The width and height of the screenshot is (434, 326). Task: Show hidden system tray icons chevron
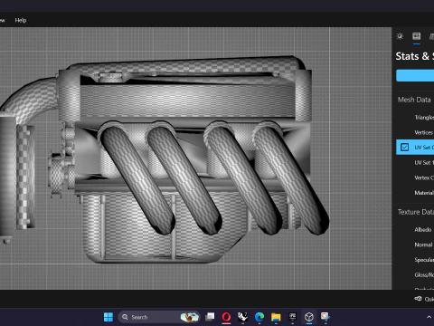pyautogui.click(x=429, y=317)
